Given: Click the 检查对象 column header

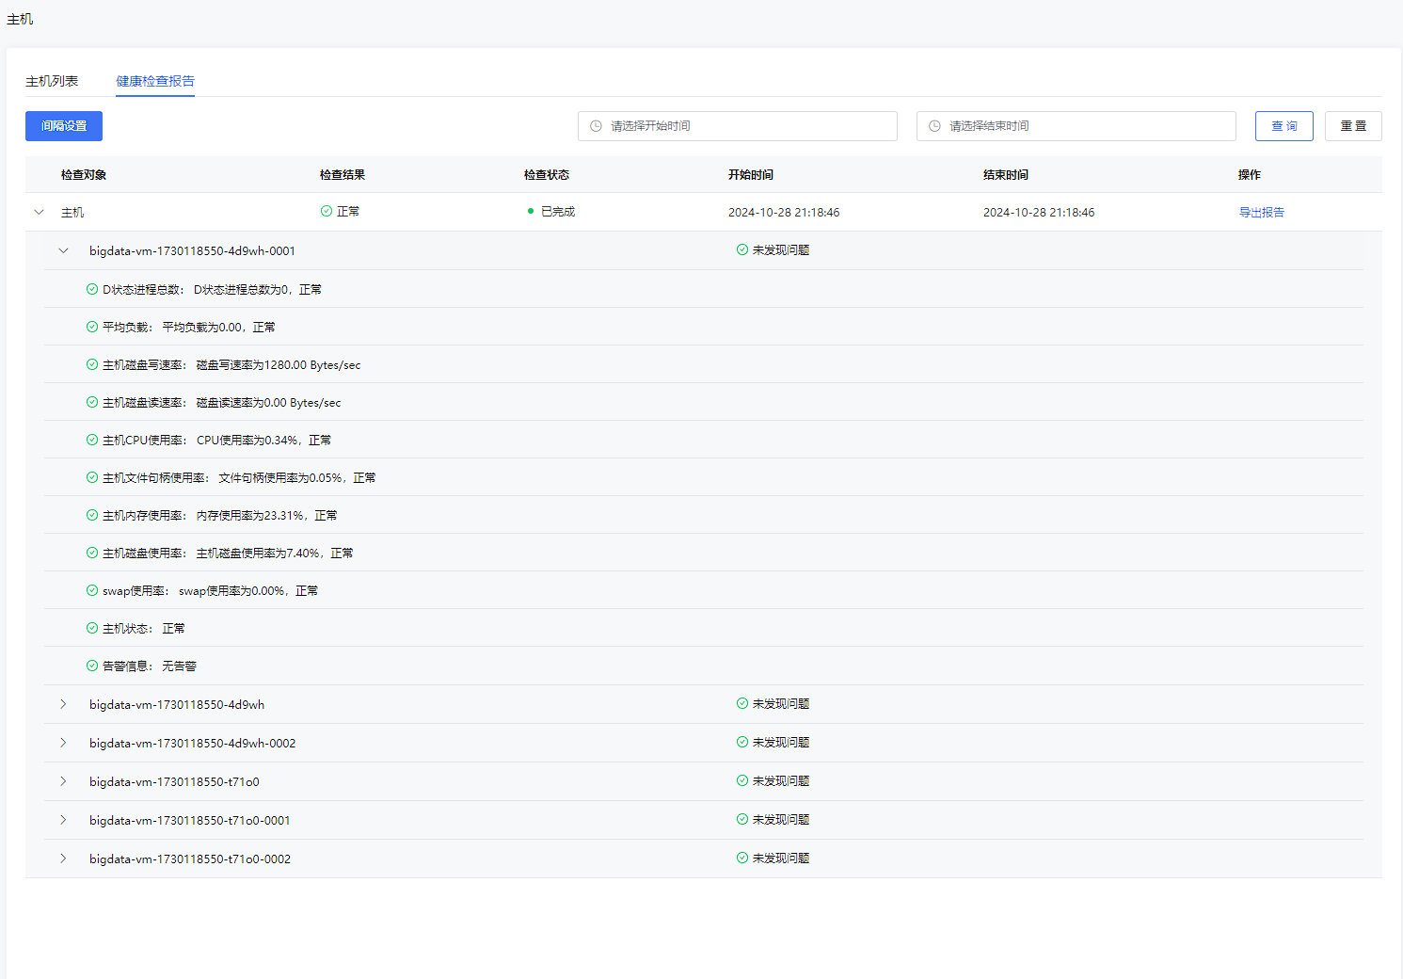Looking at the screenshot, I should coord(84,175).
